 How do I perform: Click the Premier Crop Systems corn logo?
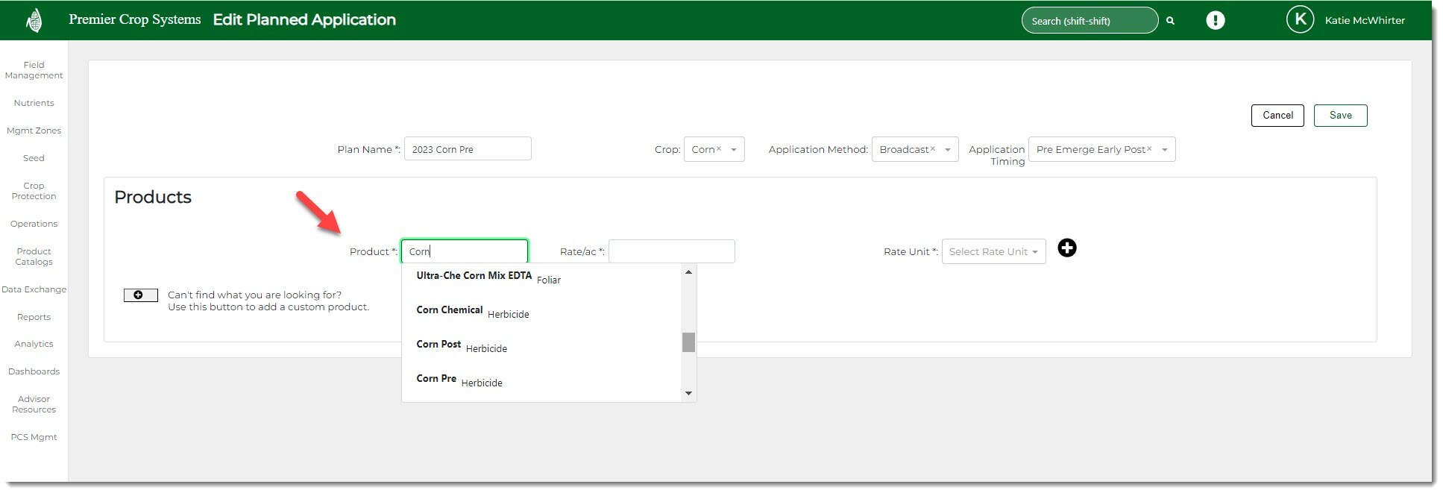pyautogui.click(x=34, y=20)
